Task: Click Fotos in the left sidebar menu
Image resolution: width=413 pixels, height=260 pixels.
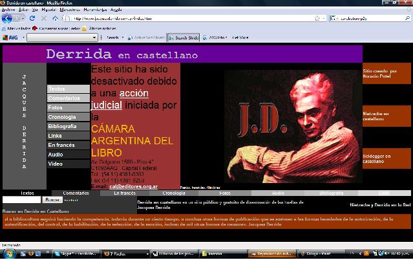Action: pos(69,107)
